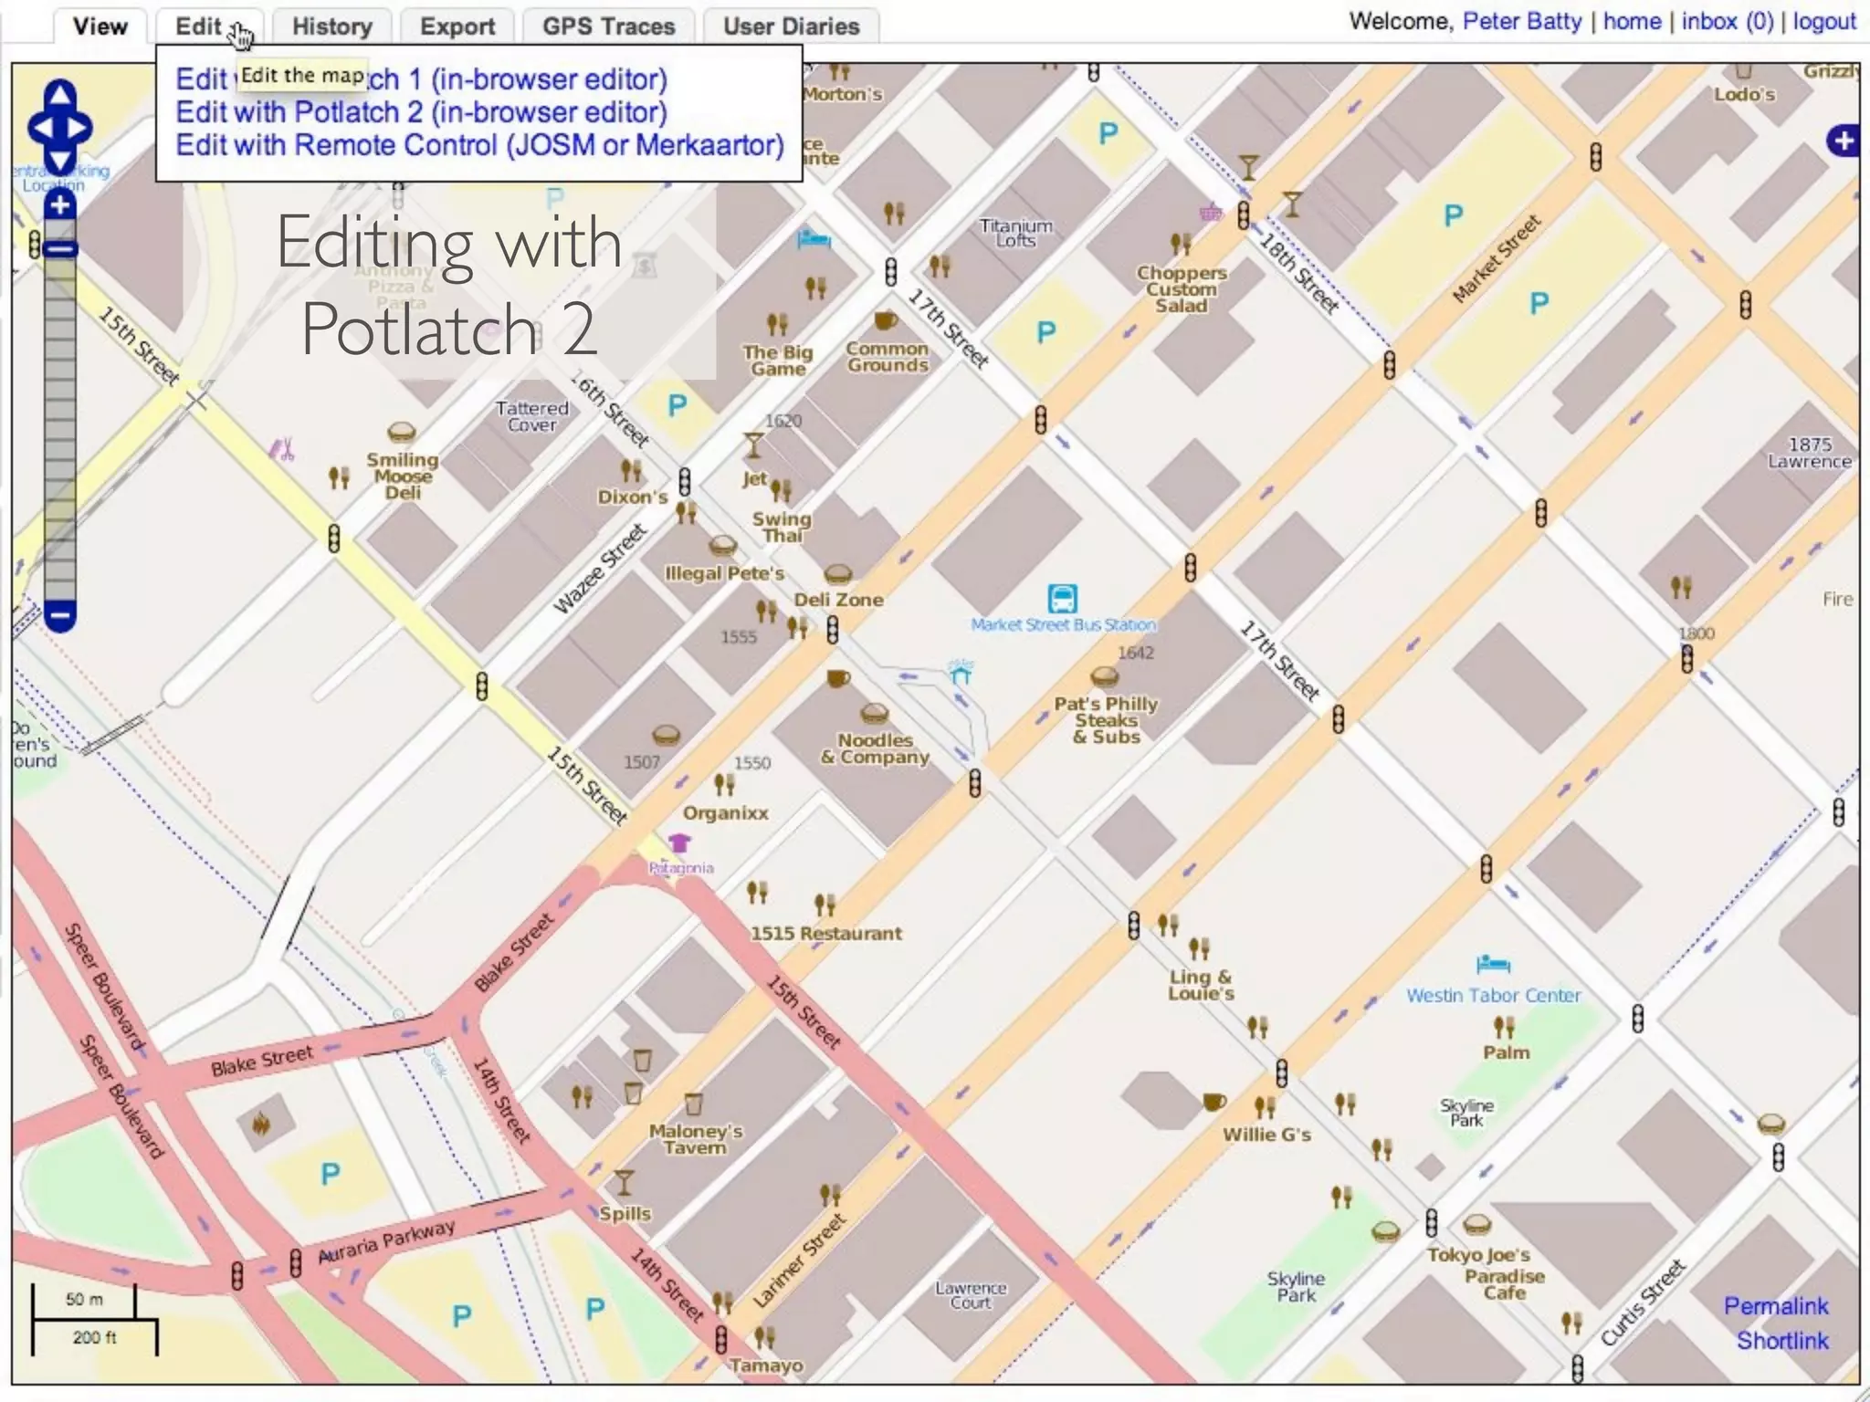Click the Patagonia shop icon
The width and height of the screenshot is (1870, 1402).
(x=679, y=842)
